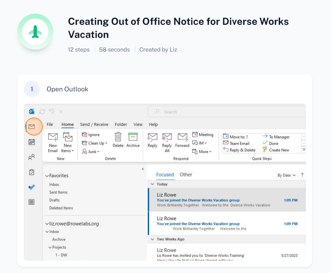Open the Folder ribbon tab

tap(121, 124)
